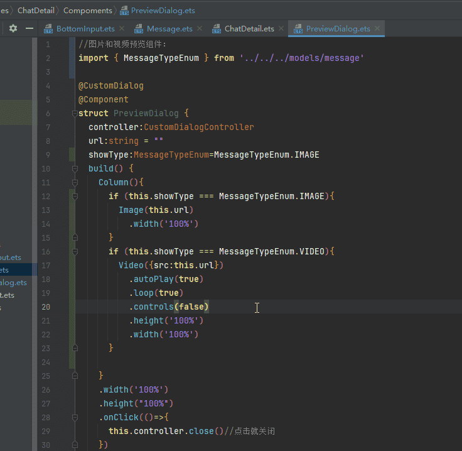The image size is (462, 451).
Task: Click MessageTypeEnum in the import statement
Action: click(161, 58)
